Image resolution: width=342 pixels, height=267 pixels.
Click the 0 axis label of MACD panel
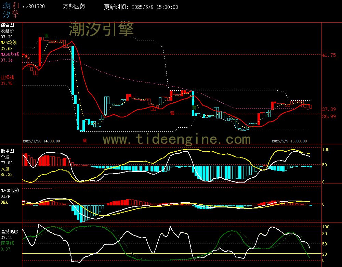[324, 204]
